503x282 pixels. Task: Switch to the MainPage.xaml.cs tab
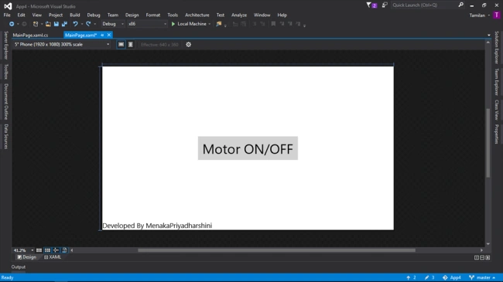pyautogui.click(x=30, y=36)
